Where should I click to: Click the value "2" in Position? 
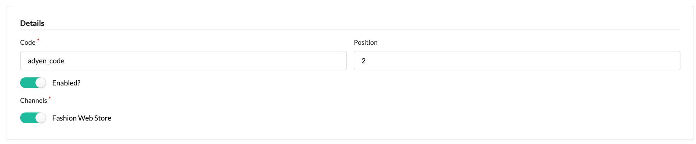363,61
